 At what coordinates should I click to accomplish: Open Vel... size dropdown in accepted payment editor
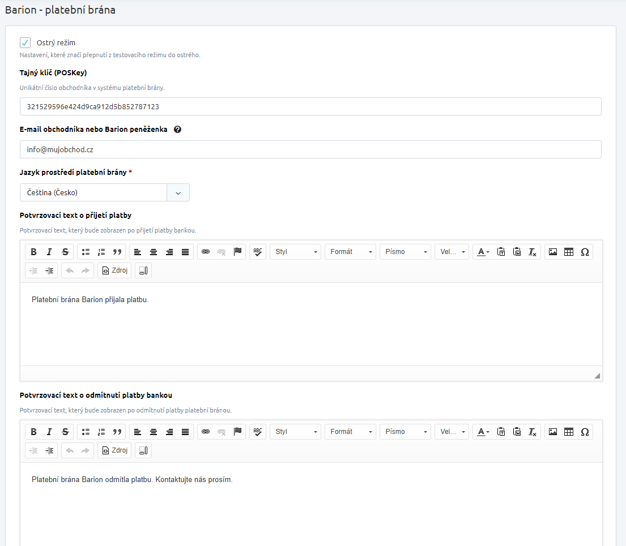452,252
